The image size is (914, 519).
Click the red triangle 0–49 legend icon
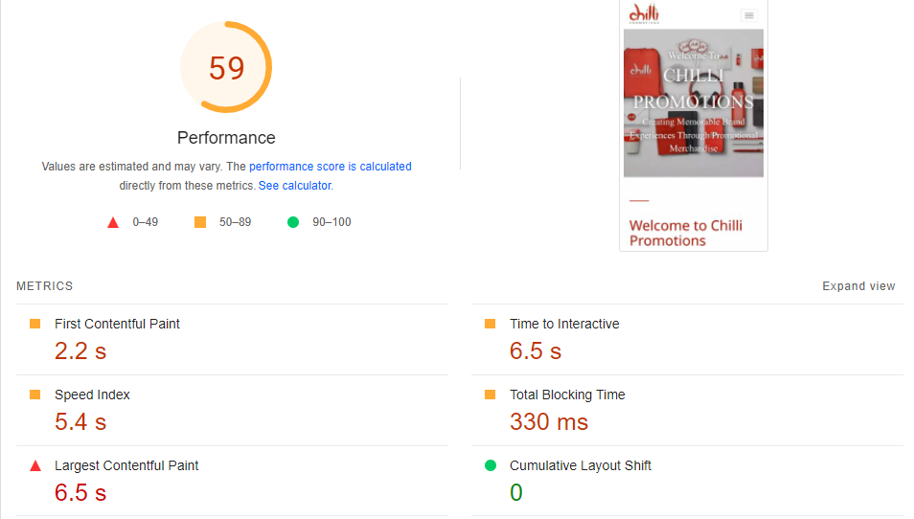[113, 222]
